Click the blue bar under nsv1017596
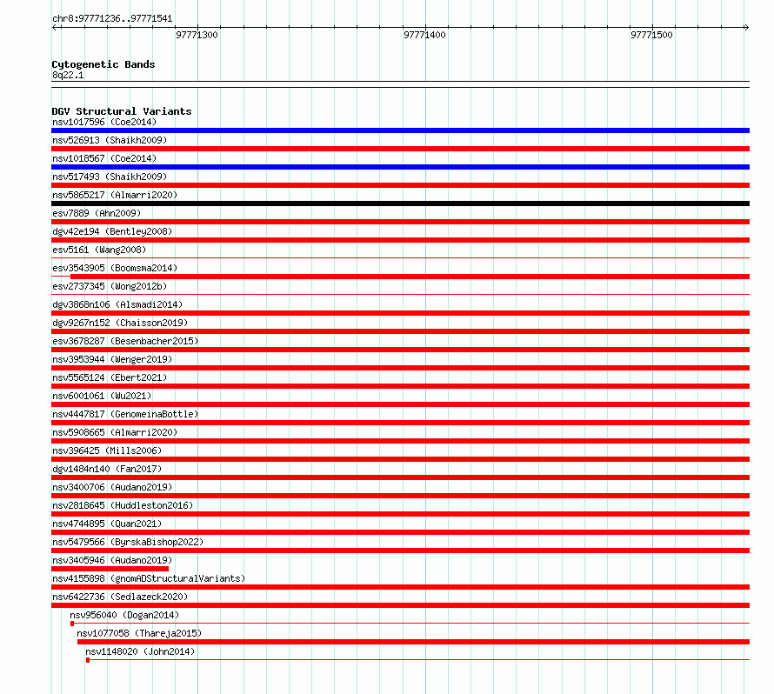This screenshot has width=774, height=694. click(x=400, y=130)
